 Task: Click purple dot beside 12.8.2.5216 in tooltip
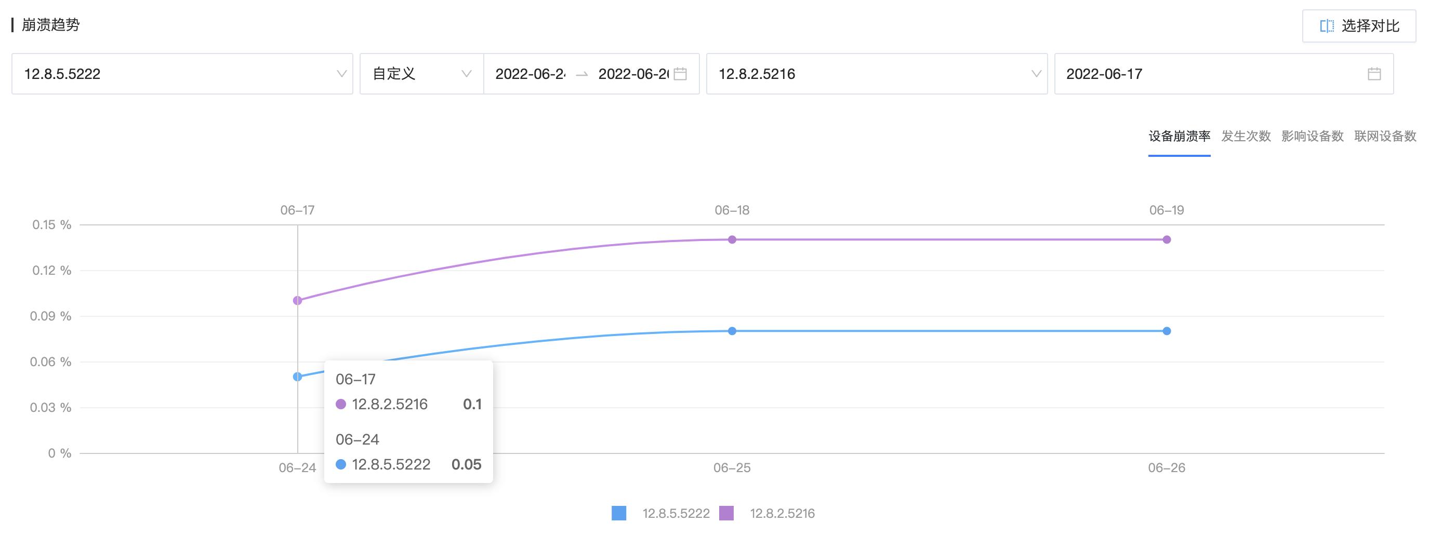tap(340, 405)
